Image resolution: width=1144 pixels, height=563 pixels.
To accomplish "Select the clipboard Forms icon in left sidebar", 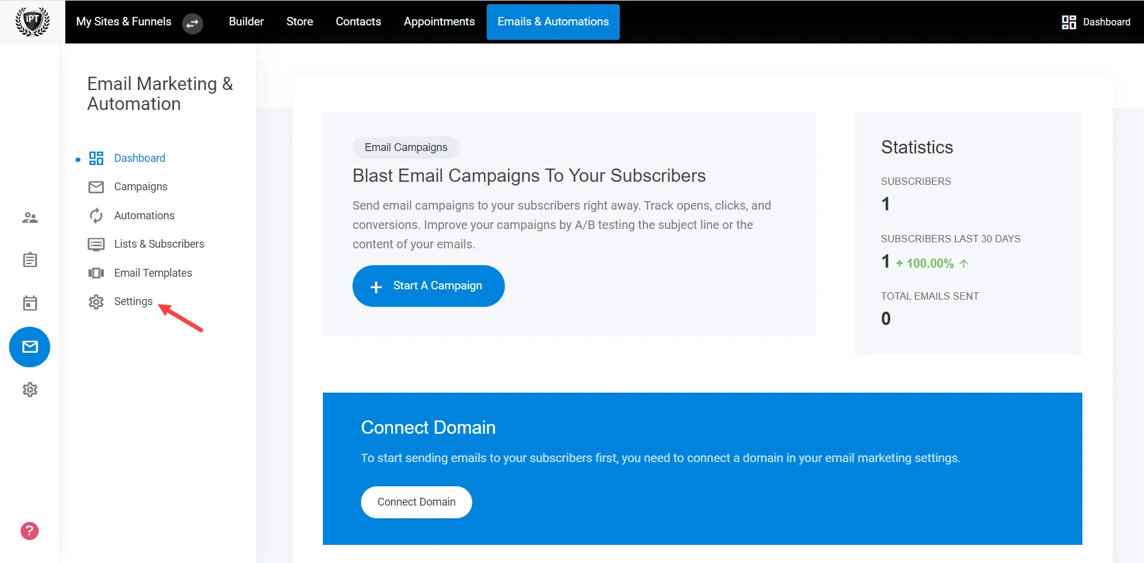I will tap(30, 260).
